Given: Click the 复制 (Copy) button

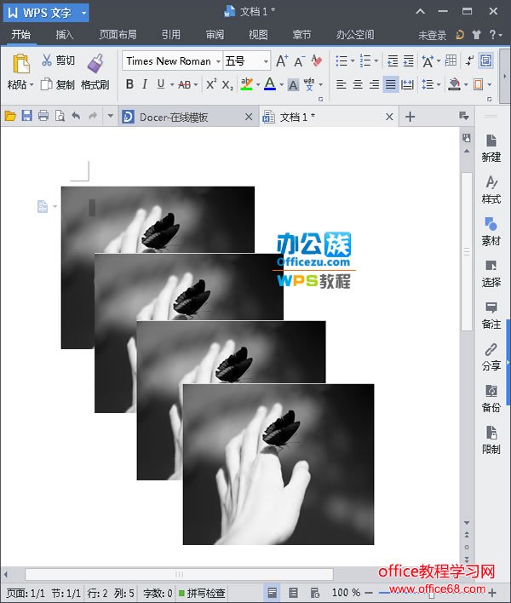Looking at the screenshot, I should point(59,84).
